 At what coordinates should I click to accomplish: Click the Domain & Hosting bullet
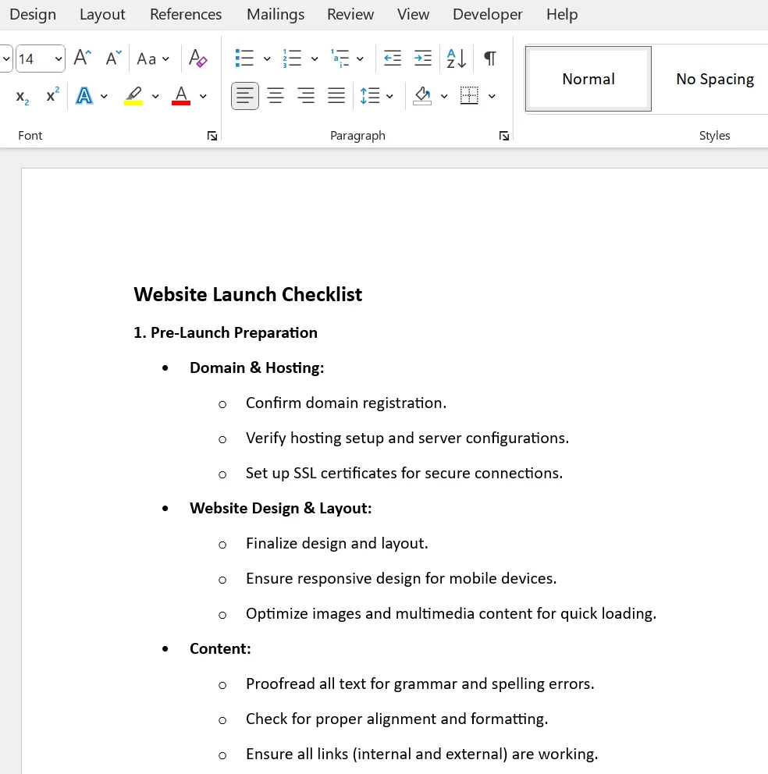(x=257, y=367)
